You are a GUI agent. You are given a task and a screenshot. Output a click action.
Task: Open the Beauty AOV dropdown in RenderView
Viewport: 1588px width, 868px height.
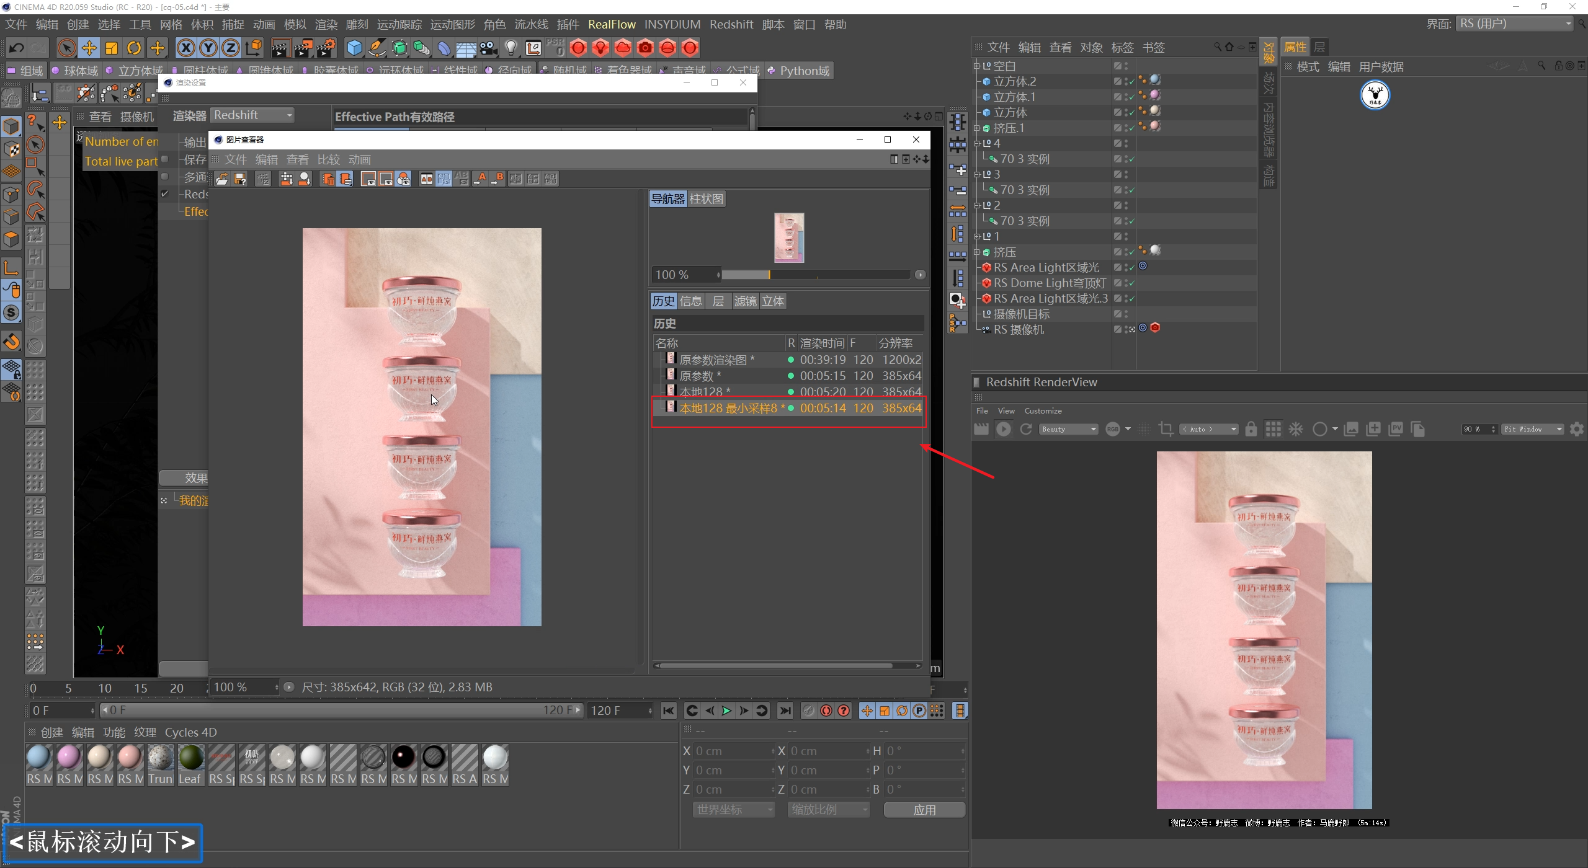click(1069, 429)
